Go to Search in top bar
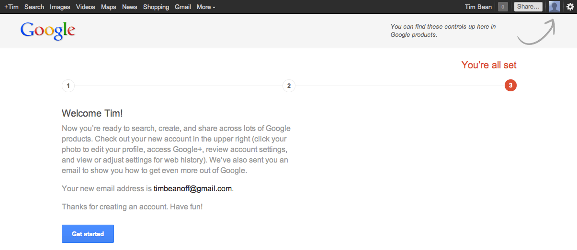Screen dimensions: 577x250 pyautogui.click(x=34, y=7)
